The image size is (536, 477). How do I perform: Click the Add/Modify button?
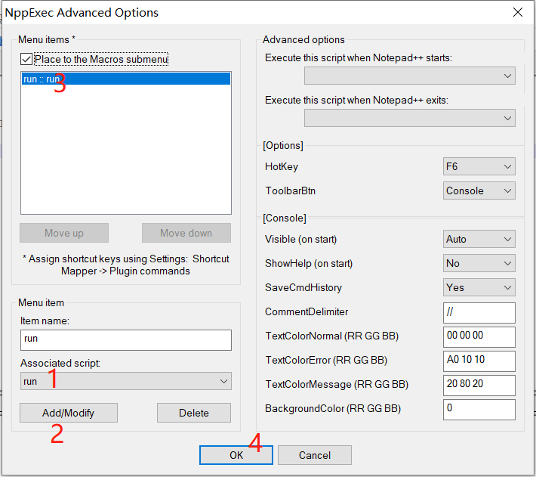[x=69, y=413]
